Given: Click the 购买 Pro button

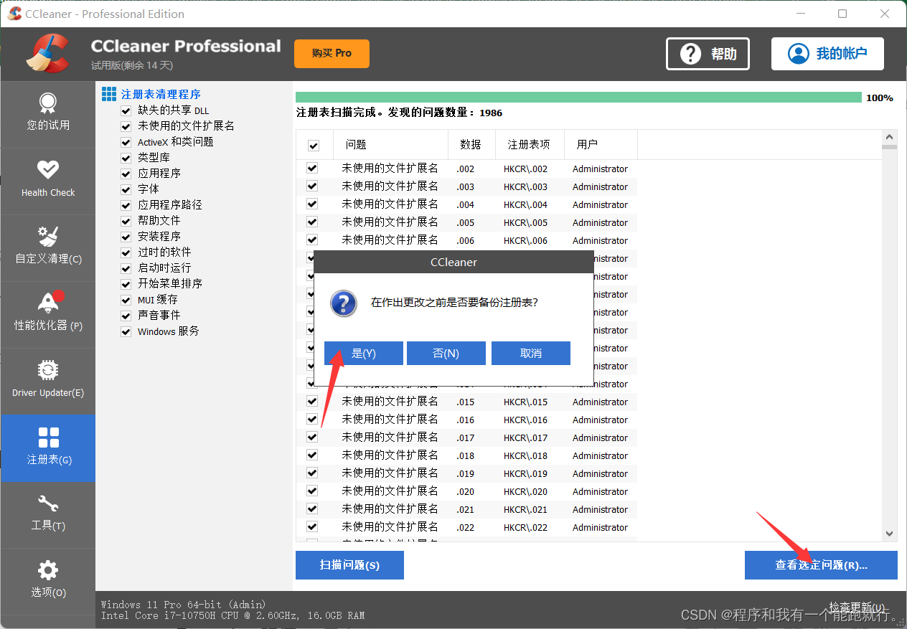Looking at the screenshot, I should (x=331, y=53).
